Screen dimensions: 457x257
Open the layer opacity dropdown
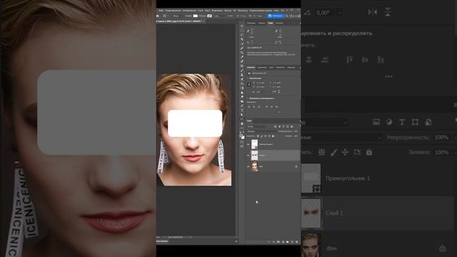[296, 131]
